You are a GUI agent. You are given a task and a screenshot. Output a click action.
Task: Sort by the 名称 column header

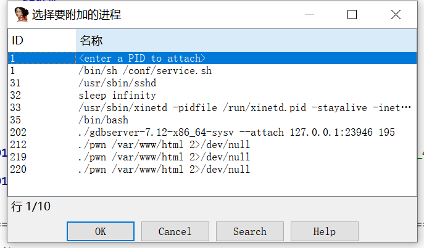click(246, 40)
